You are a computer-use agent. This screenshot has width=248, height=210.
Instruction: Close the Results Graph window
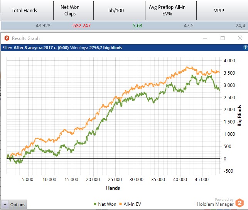(x=240, y=38)
